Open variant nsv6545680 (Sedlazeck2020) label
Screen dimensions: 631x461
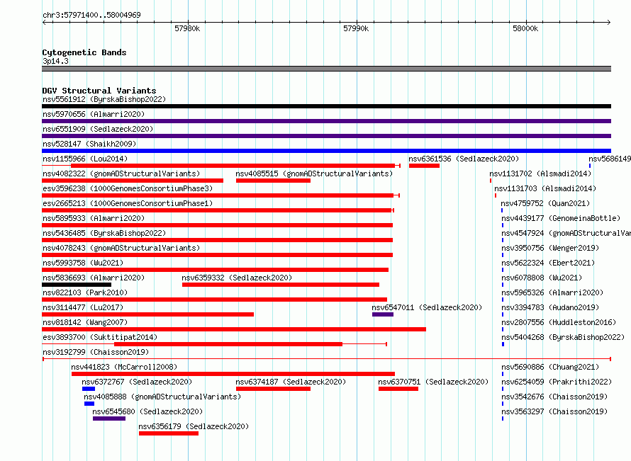pos(147,411)
